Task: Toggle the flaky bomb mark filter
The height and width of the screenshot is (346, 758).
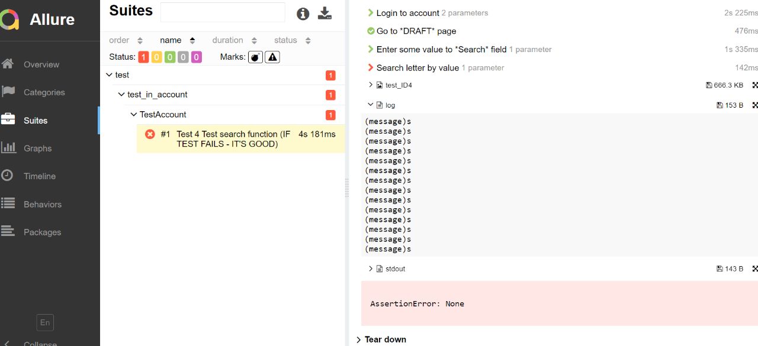Action: [x=255, y=57]
